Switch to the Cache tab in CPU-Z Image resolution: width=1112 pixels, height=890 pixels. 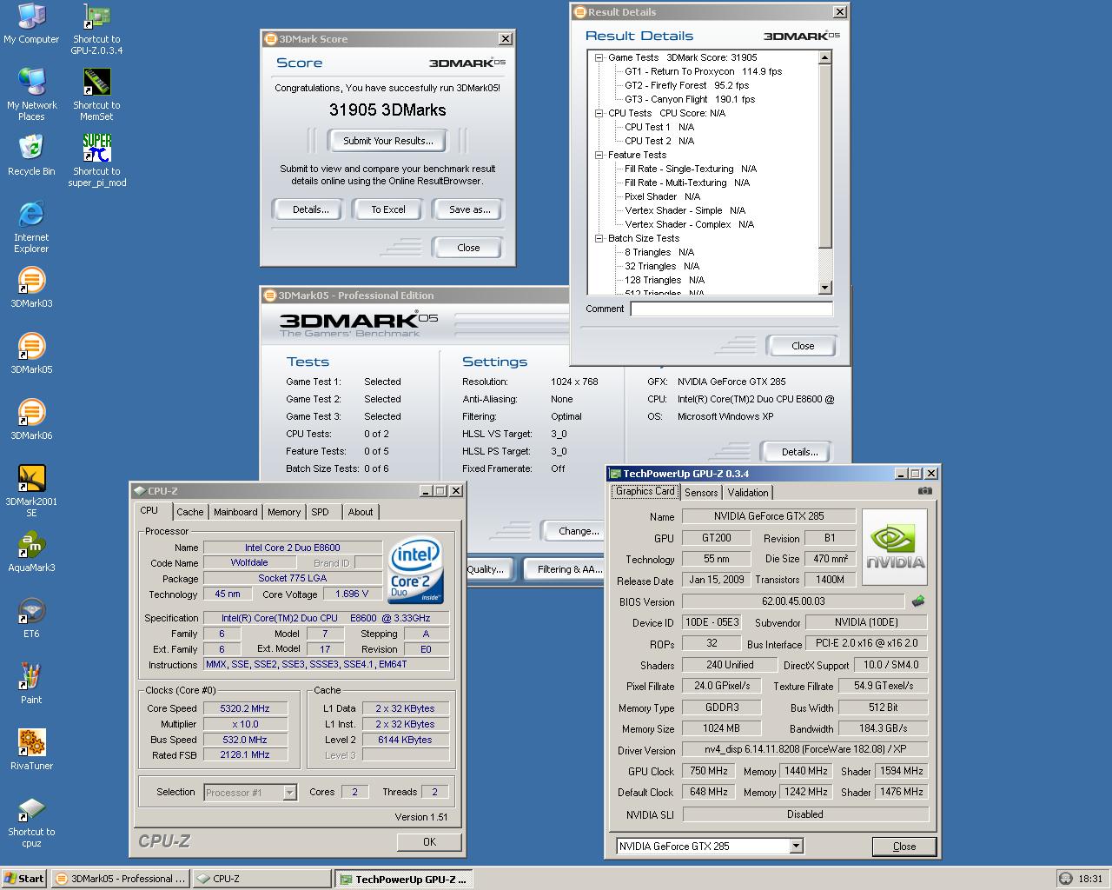click(190, 512)
